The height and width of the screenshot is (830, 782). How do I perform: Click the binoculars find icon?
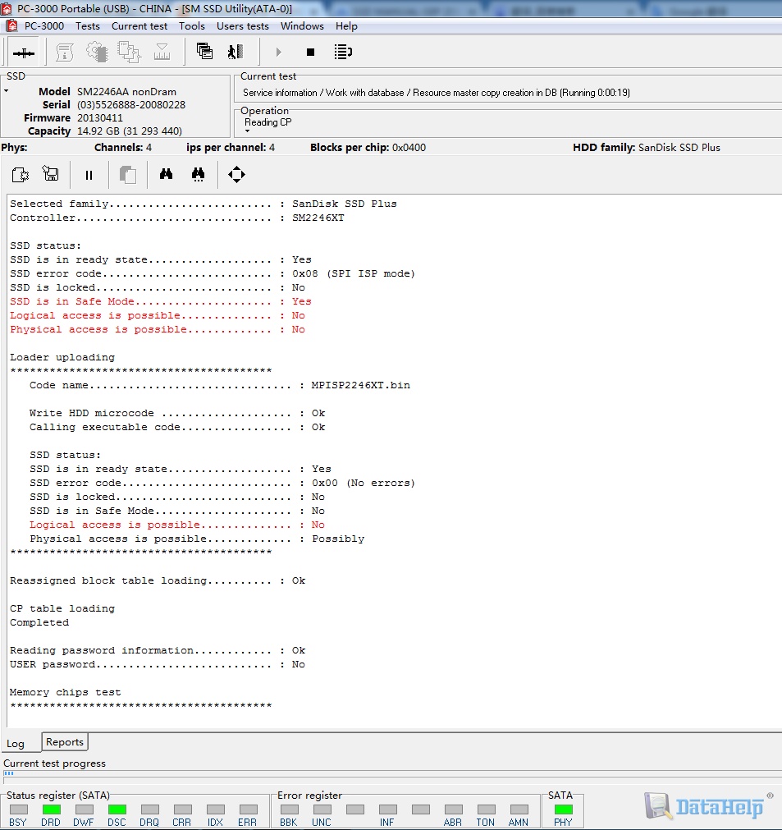pos(166,174)
